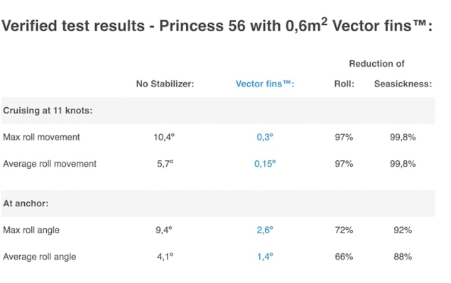
Task: Click the 'Average roll movement' row label
Action: 50,164
